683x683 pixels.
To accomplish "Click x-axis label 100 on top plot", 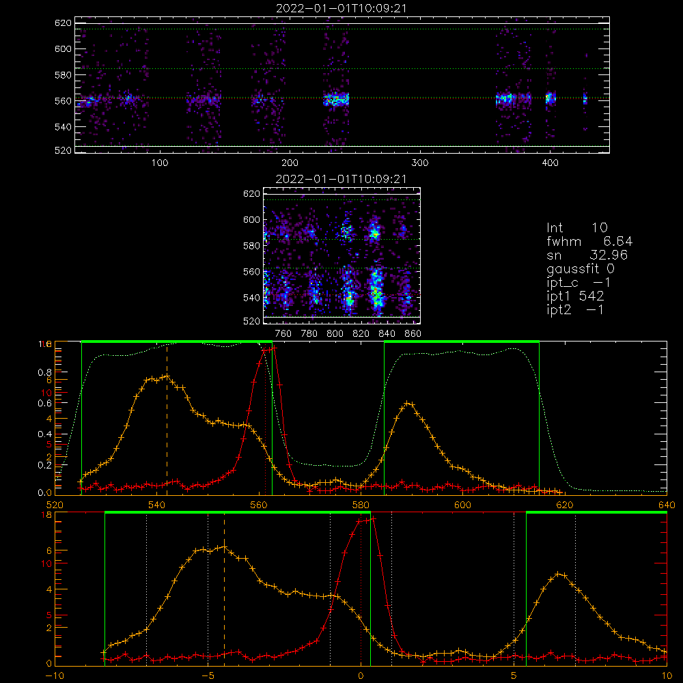I will (x=160, y=163).
